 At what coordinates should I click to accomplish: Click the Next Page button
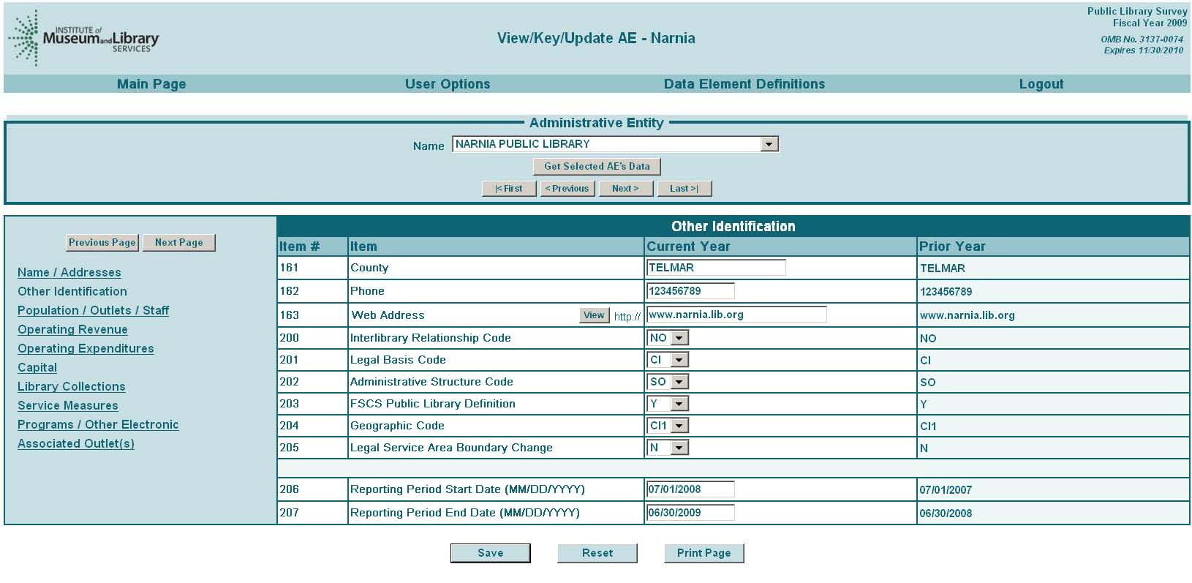(x=179, y=243)
